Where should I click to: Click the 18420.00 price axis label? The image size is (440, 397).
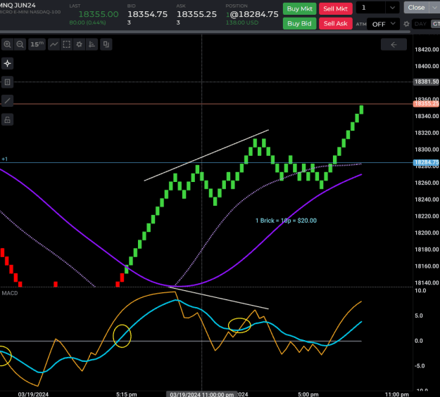(x=427, y=50)
